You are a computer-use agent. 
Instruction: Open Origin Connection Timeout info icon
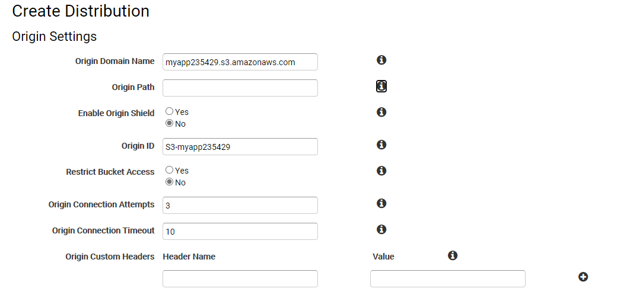(x=381, y=229)
